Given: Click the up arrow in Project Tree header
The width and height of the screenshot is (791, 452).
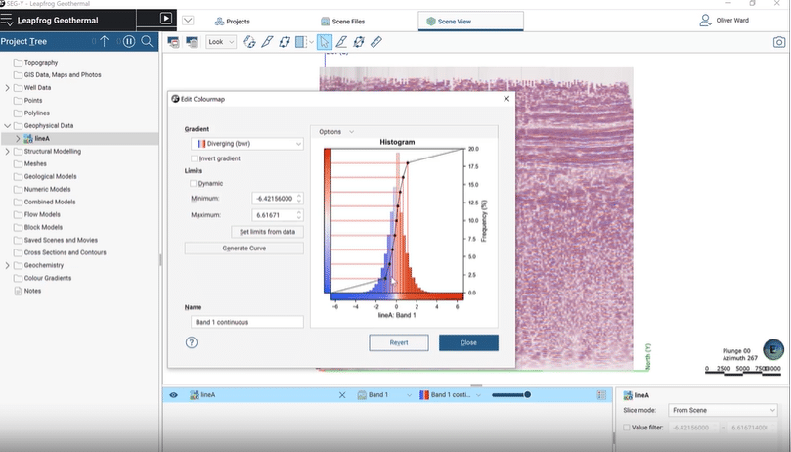Looking at the screenshot, I should click(x=104, y=41).
